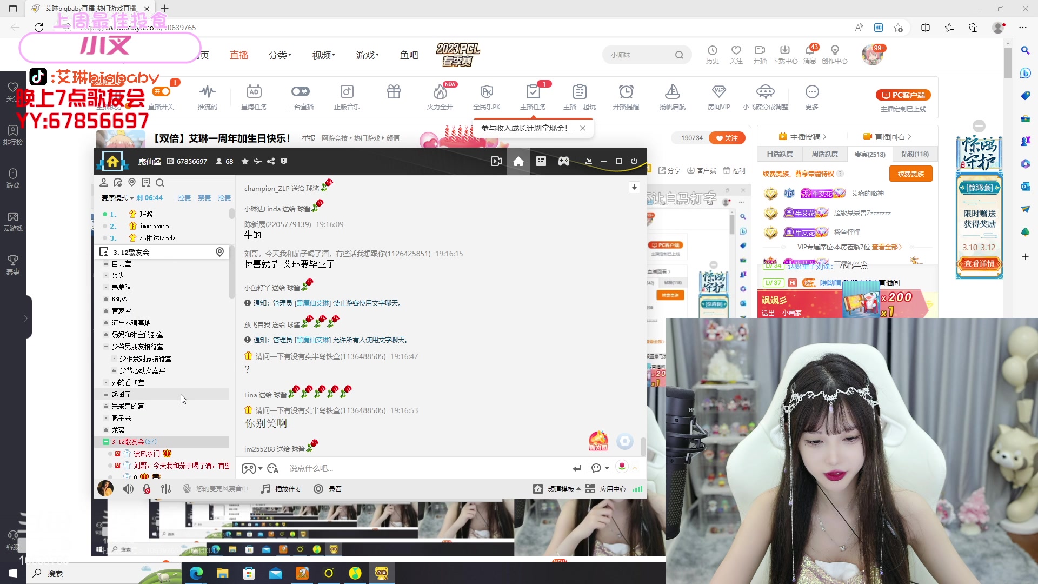Click the 历史 history clock icon

[x=713, y=54]
